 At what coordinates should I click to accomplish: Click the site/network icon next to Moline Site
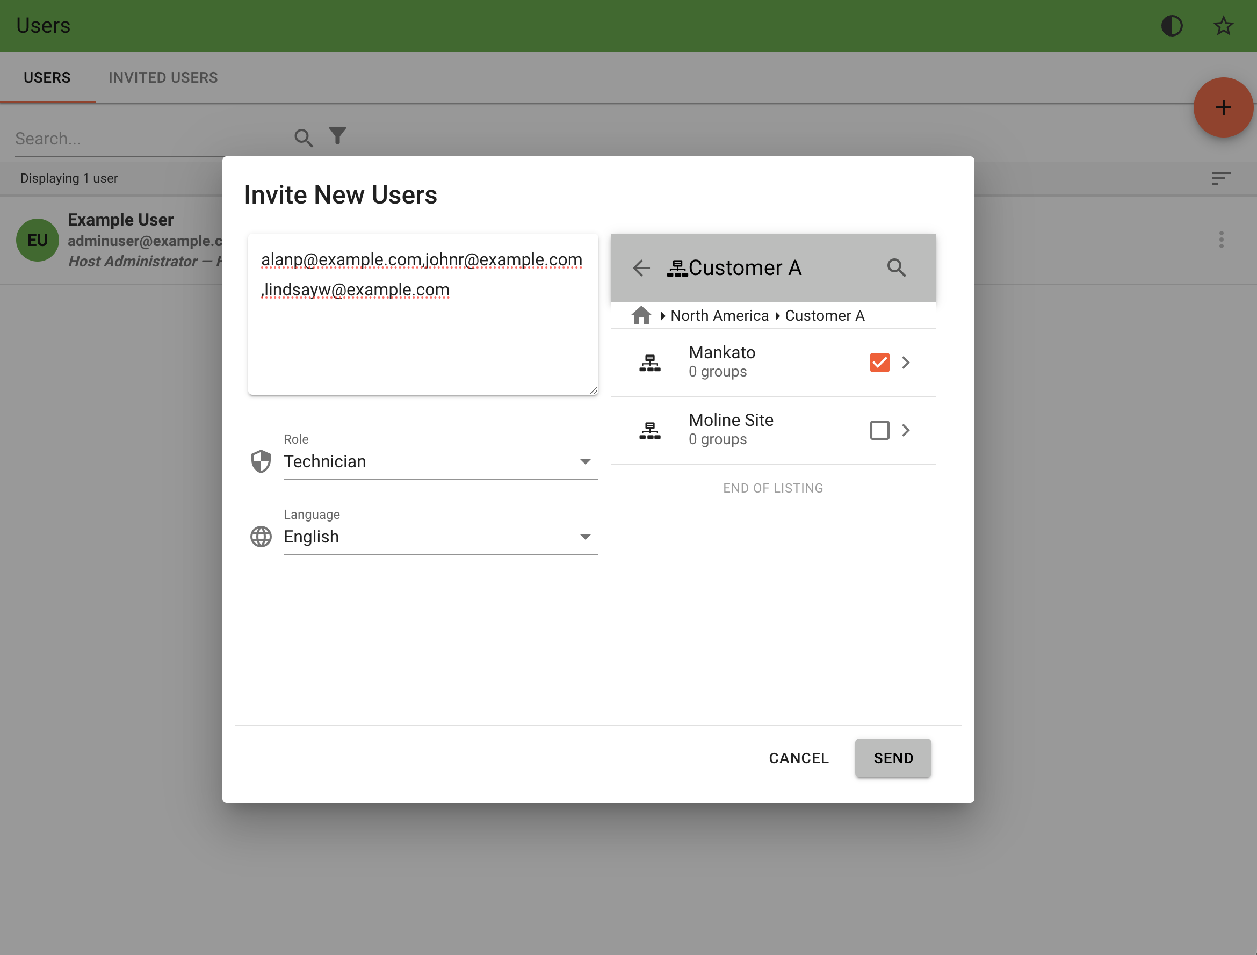click(x=649, y=429)
